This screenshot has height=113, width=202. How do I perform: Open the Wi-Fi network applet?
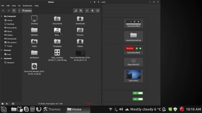coord(110,109)
